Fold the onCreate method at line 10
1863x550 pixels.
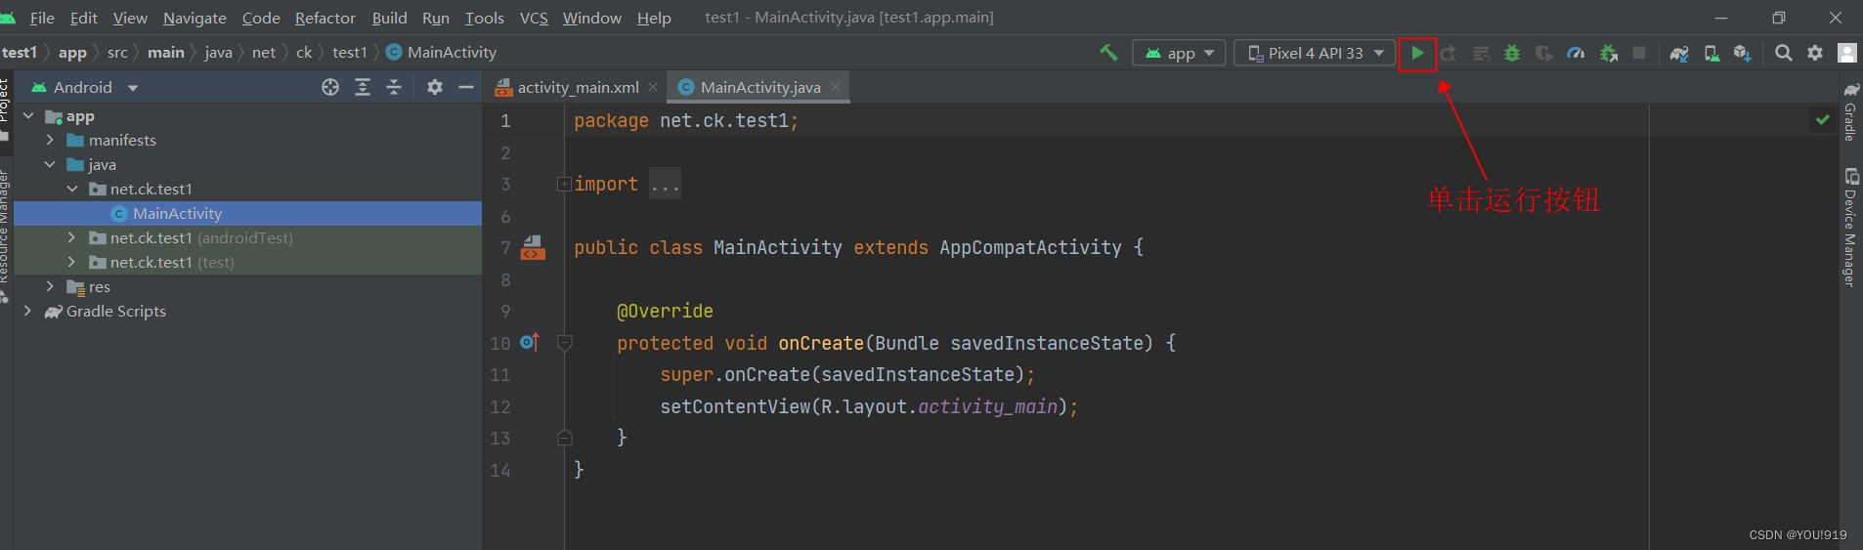pos(564,343)
